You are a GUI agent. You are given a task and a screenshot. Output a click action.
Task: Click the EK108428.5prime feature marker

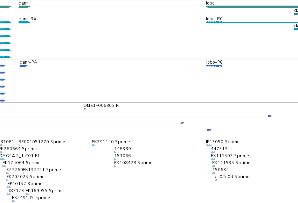point(115,166)
